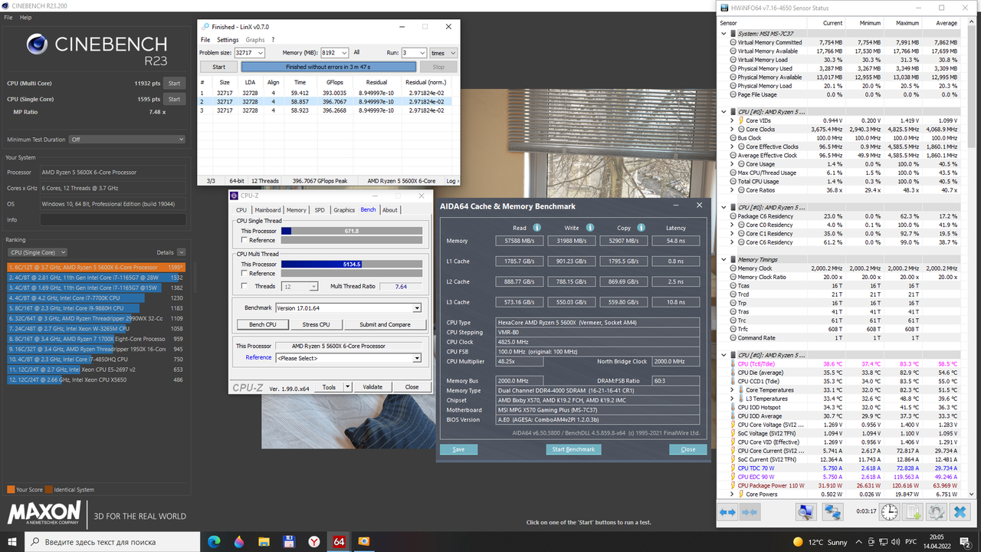
Task: Open weather widget showing 12°C Sunny
Action: pos(820,542)
